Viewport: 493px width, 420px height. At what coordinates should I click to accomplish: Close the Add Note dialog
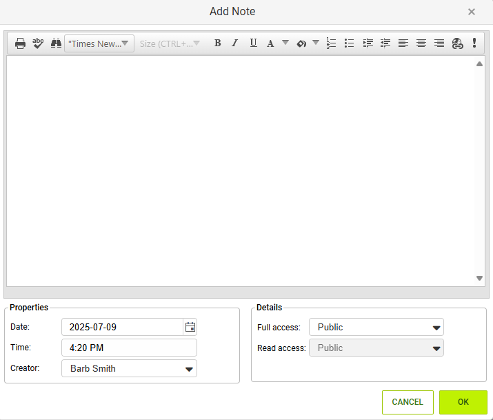(x=472, y=12)
